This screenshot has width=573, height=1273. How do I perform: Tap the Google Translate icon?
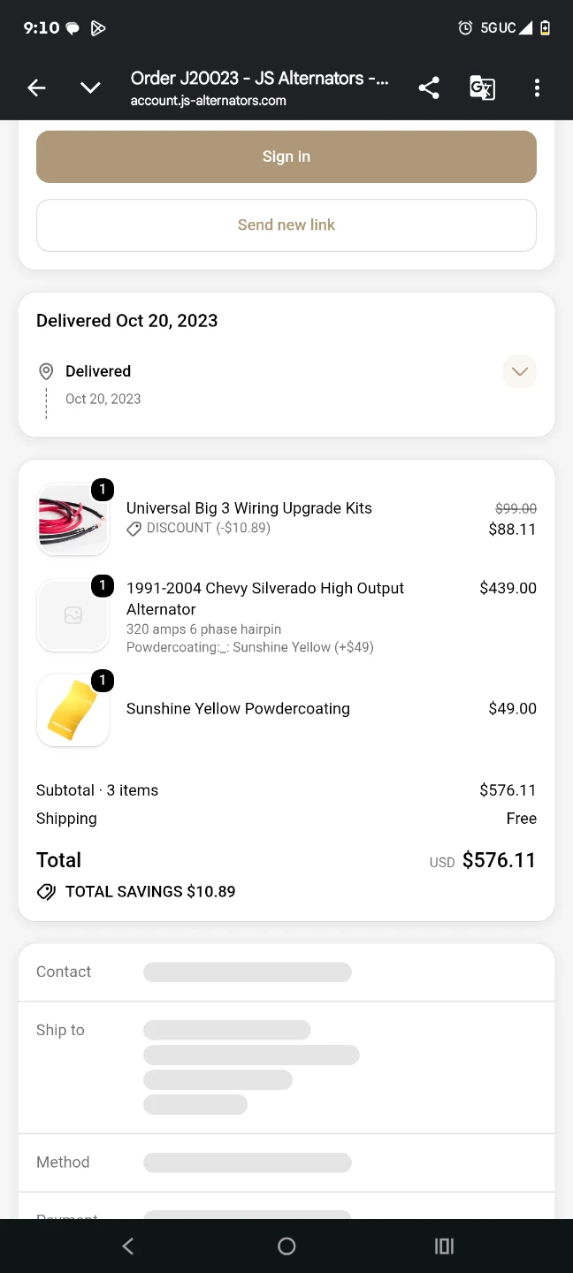pos(482,88)
